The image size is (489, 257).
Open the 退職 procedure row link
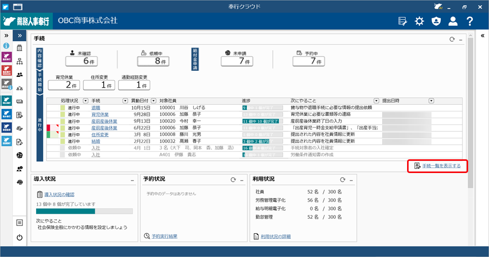coord(96,108)
